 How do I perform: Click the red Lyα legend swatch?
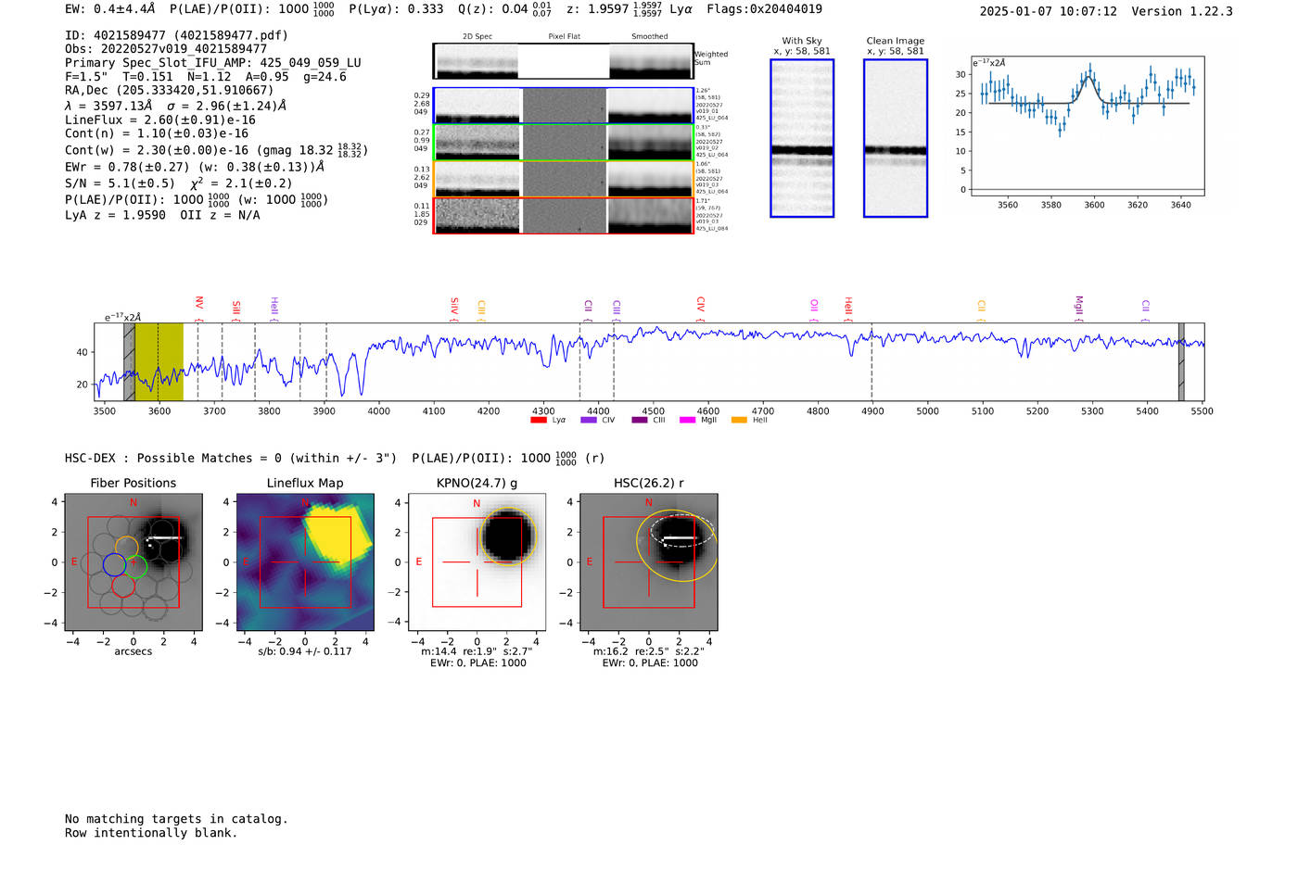pyautogui.click(x=538, y=421)
